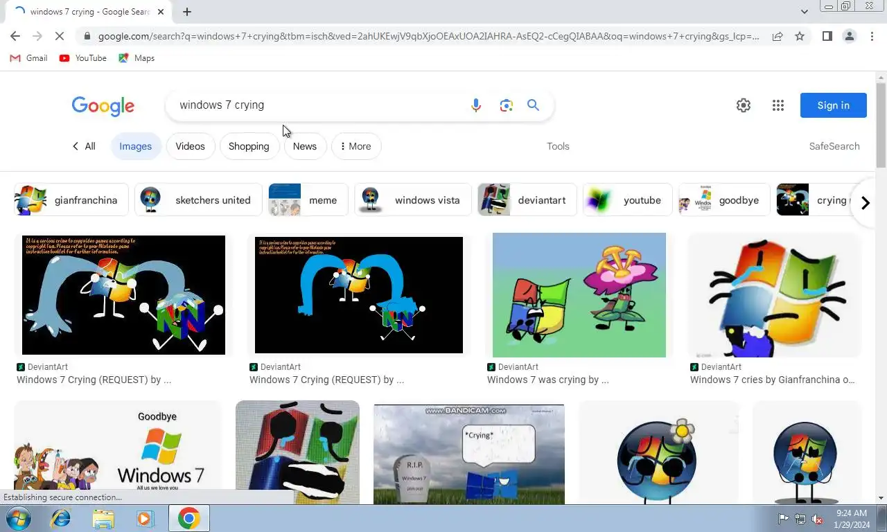Go back with browser back arrow
The width and height of the screenshot is (887, 532).
tap(15, 36)
